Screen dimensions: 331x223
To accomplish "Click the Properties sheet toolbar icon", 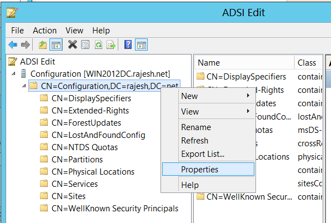I will click(86, 44).
